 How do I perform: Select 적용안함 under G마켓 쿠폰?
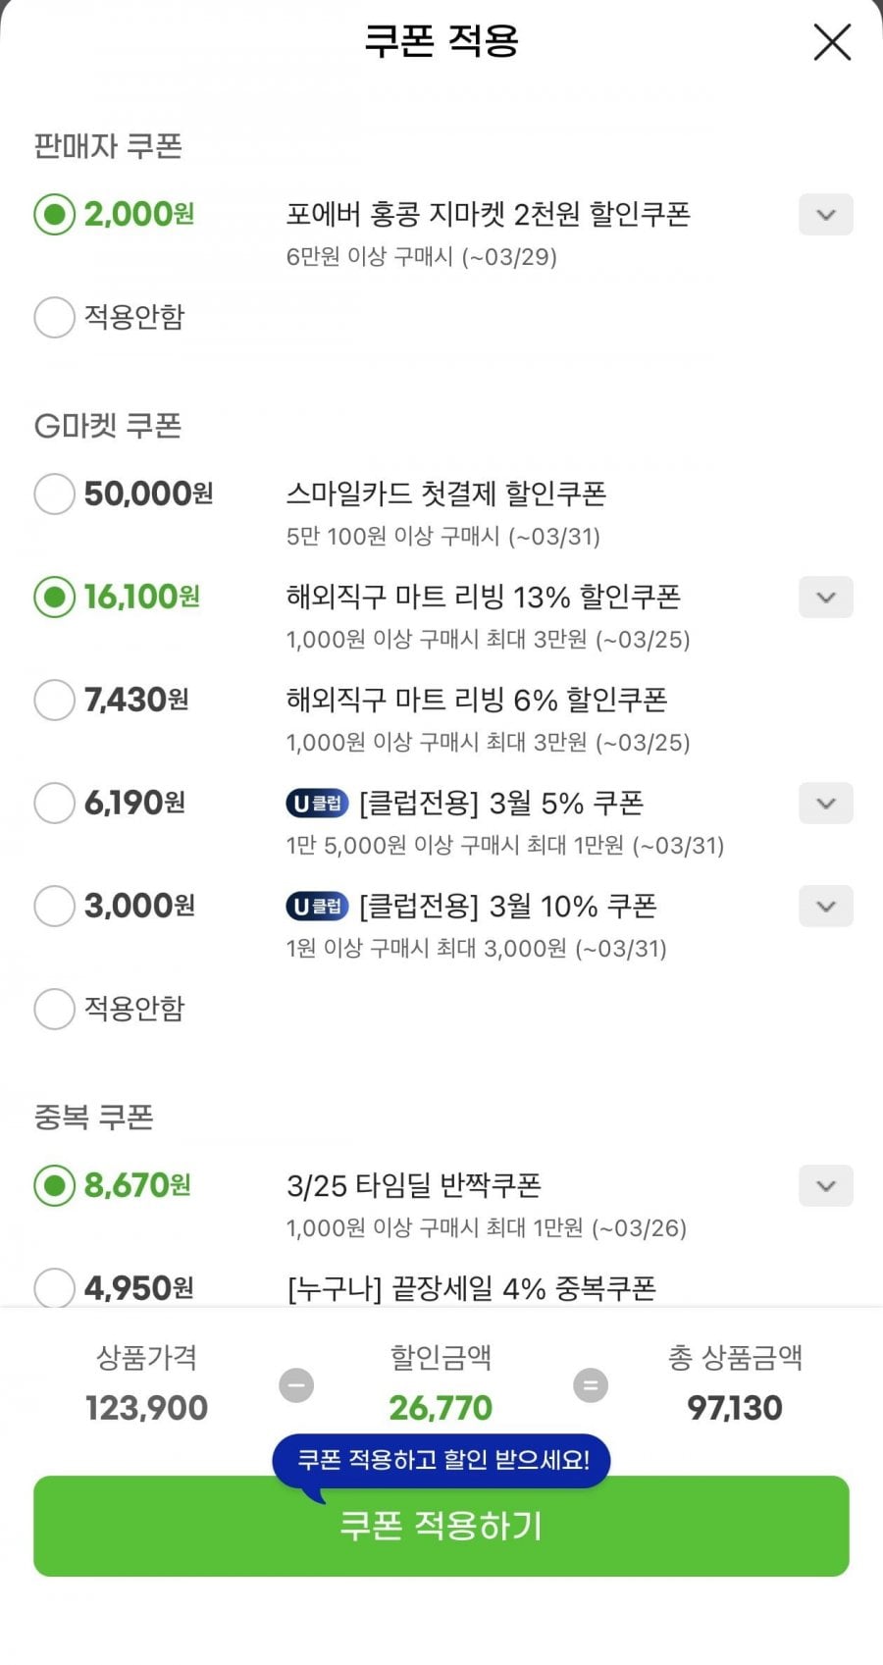pos(54,1009)
